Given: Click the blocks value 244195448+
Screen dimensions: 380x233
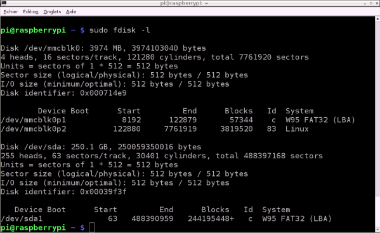Looking at the screenshot, I should [x=211, y=218].
